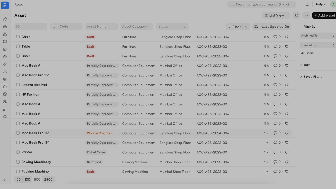Viewport: 336px width, 189px height.
Task: Expand the sidebar with bottom-left arrow icon
Action: 5,180
